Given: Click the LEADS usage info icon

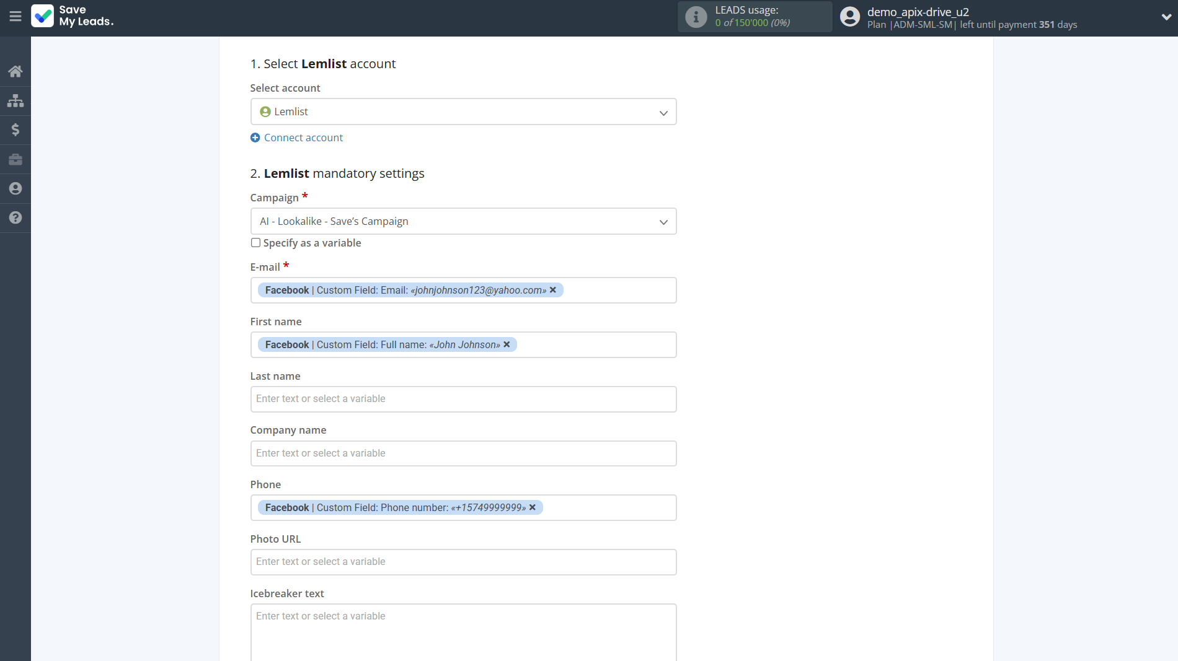Looking at the screenshot, I should click(696, 17).
